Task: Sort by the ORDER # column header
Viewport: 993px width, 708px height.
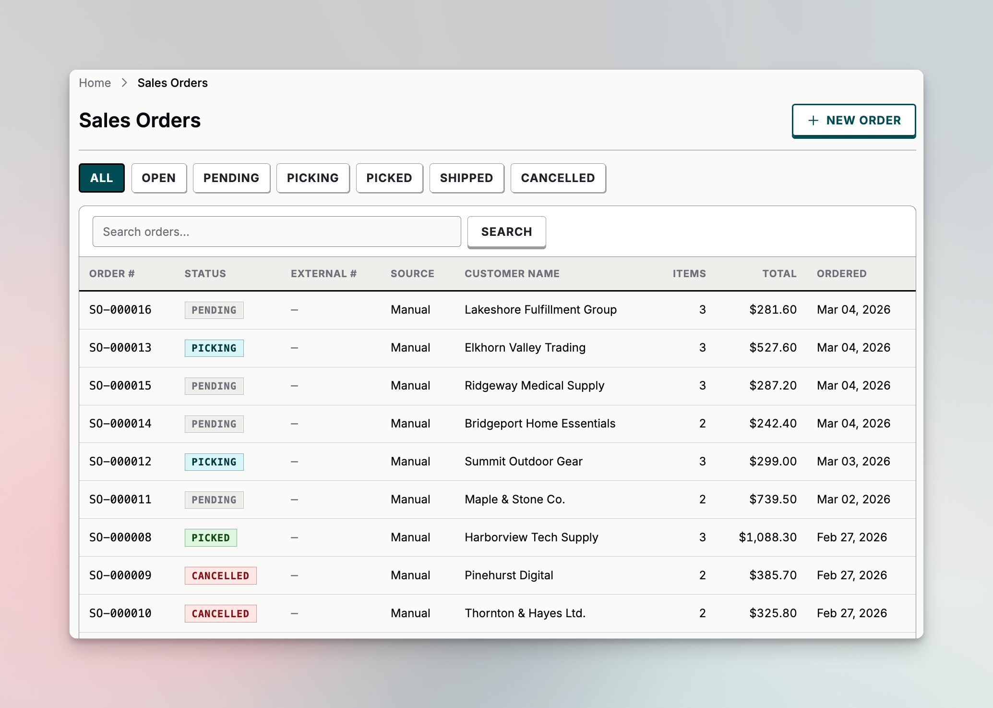Action: [111, 273]
